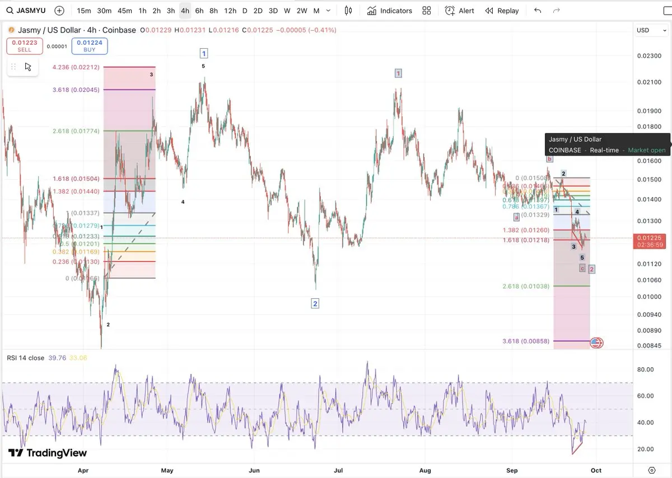Select the 45m timeframe
Screen dimensions: 672x478
[x=125, y=11]
